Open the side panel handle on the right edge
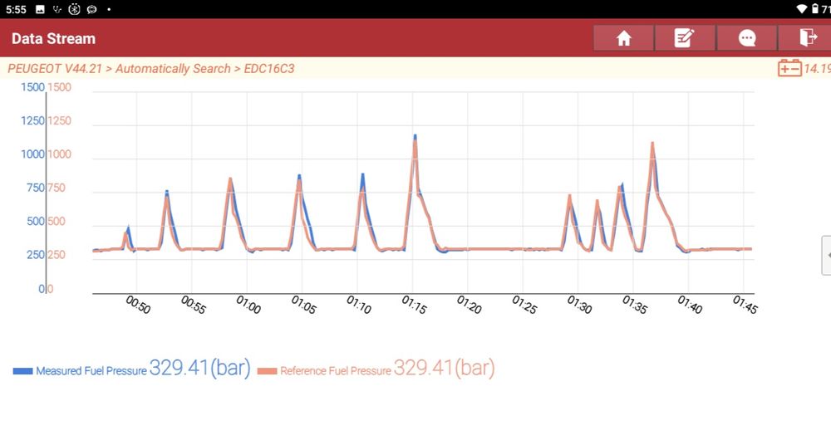The width and height of the screenshot is (831, 440). tap(826, 256)
